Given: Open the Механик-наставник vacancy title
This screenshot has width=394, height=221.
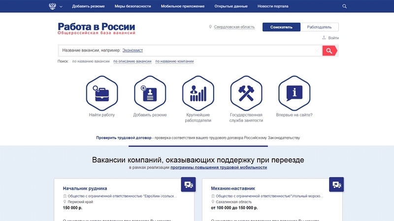Looking at the screenshot, I should point(233,188).
